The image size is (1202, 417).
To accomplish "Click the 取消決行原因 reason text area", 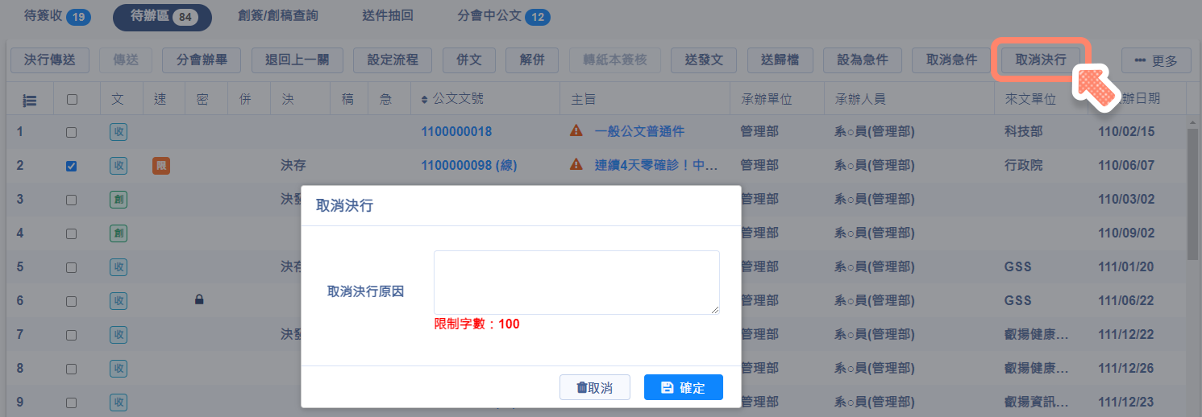I will (x=576, y=282).
